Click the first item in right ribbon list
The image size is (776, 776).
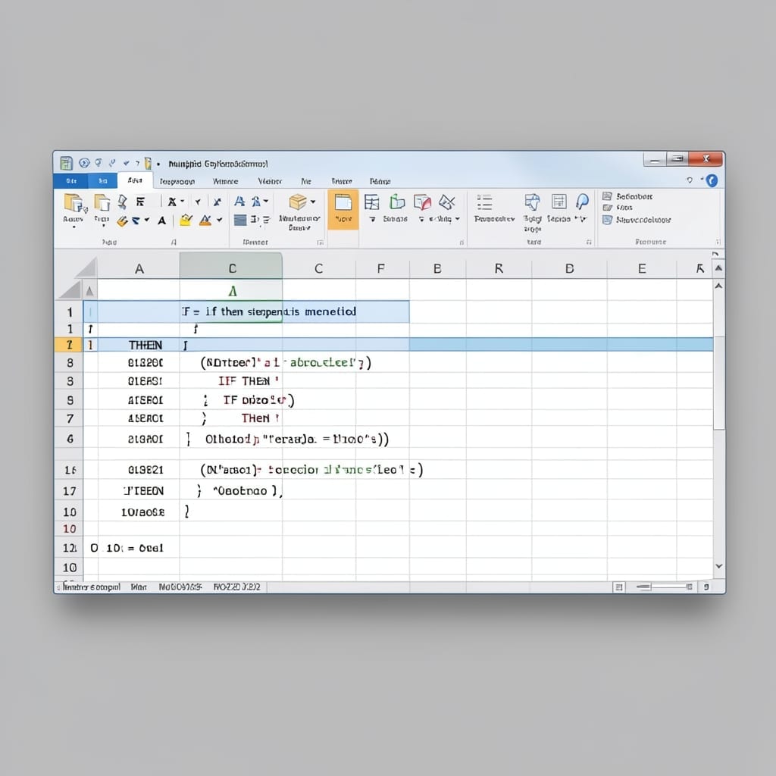[x=627, y=196]
